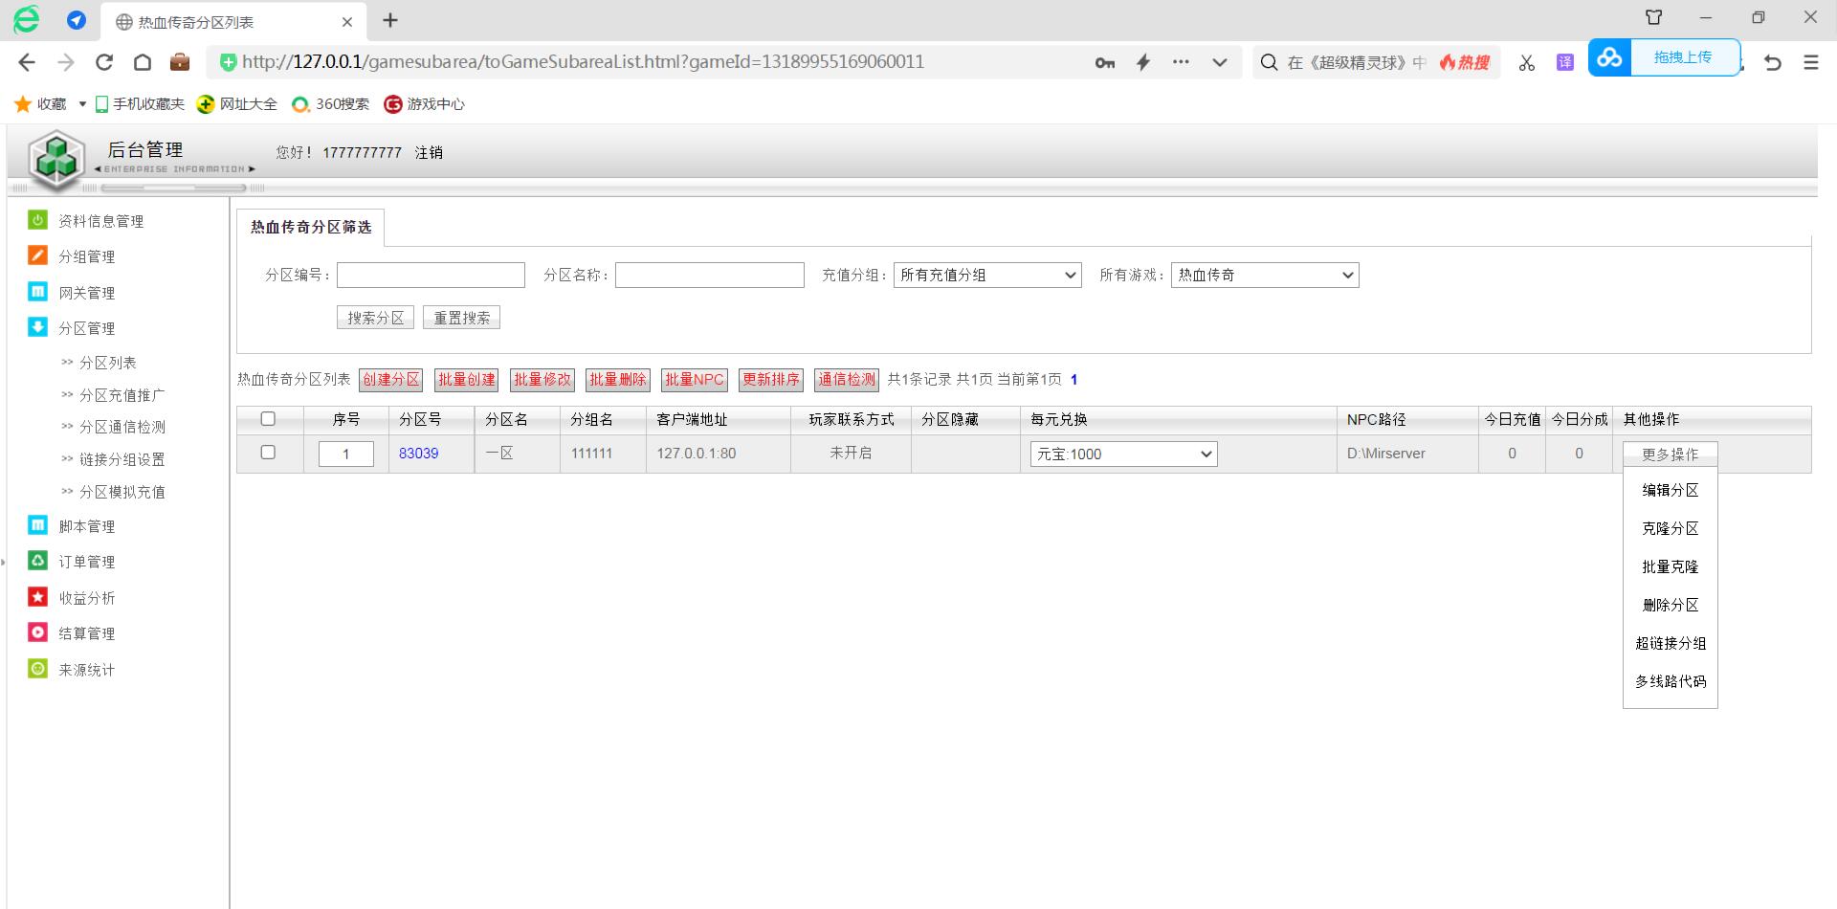Image resolution: width=1837 pixels, height=909 pixels.
Task: Click the 来源统计 green smiley icon
Action: tap(37, 669)
